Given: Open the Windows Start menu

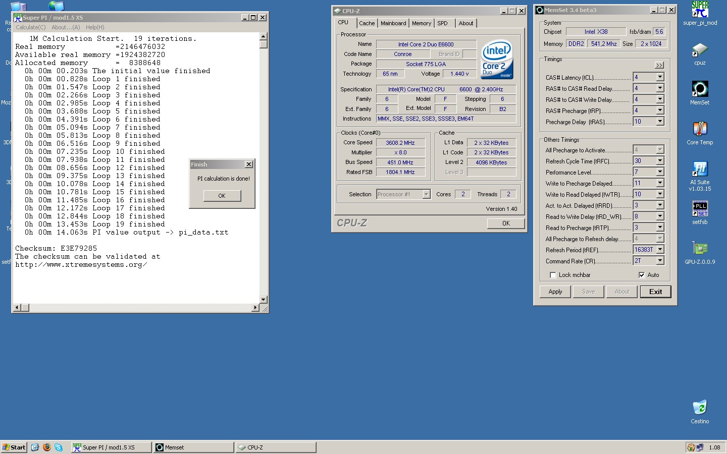Looking at the screenshot, I should click(x=14, y=447).
